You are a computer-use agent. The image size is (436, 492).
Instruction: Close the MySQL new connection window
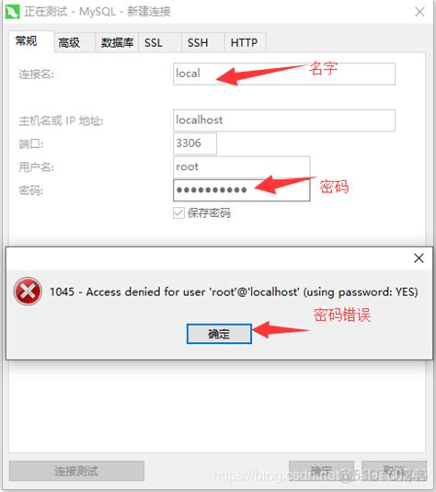pyautogui.click(x=419, y=12)
